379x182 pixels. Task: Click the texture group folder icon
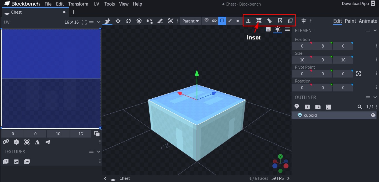(x=27, y=161)
